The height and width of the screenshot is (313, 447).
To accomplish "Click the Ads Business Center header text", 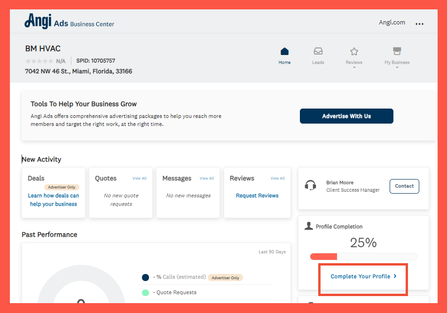I will (x=84, y=23).
